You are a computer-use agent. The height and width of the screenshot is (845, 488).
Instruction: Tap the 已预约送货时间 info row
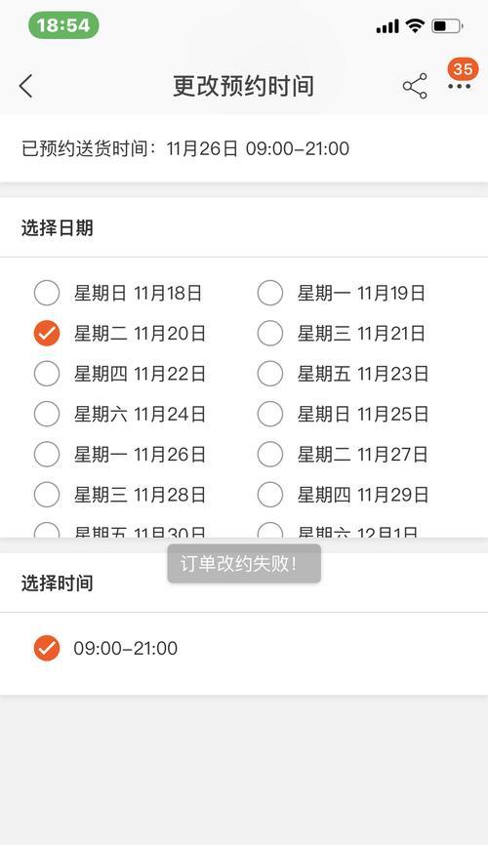coord(244,148)
